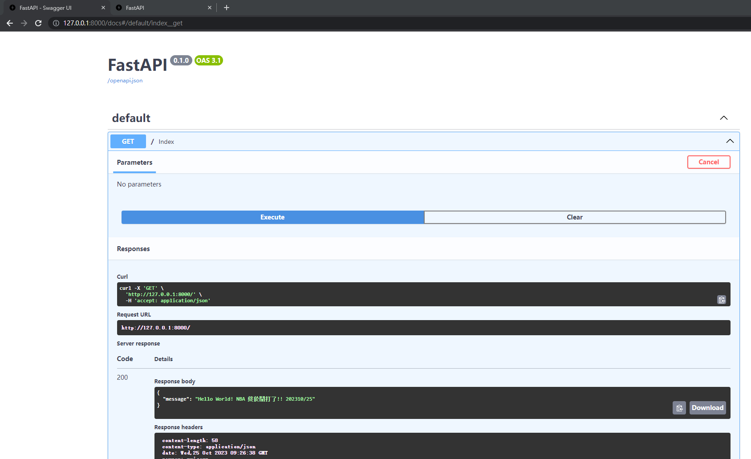Image resolution: width=751 pixels, height=459 pixels.
Task: Click the "Response headers" label
Action: click(x=179, y=427)
